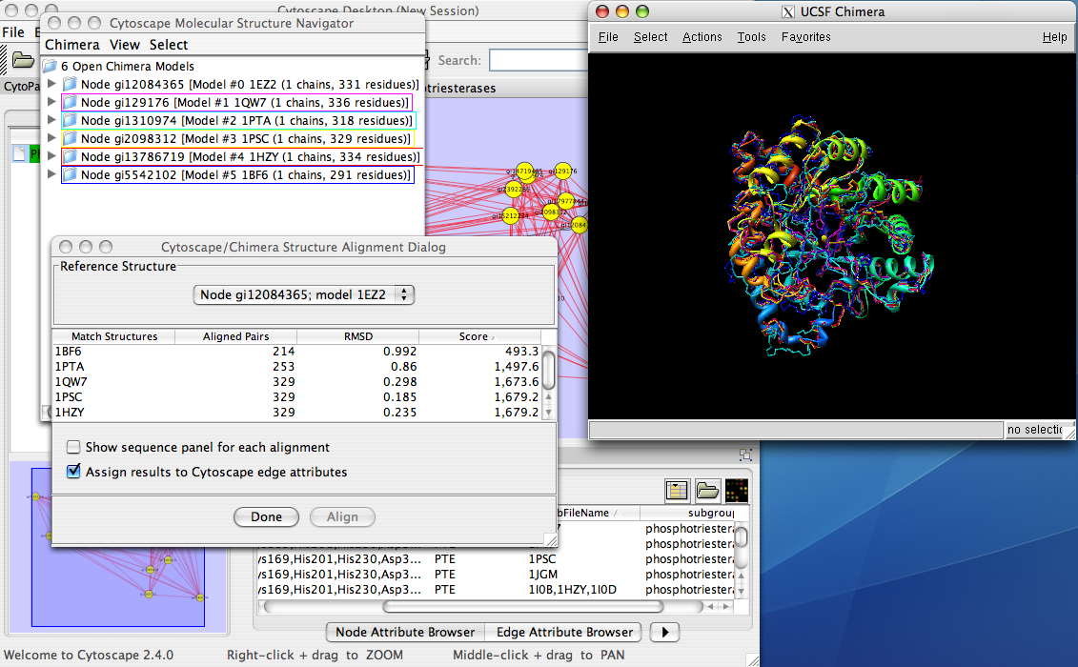1078x667 pixels.
Task: Open Help menu in UCSF Chimera
Action: click(x=1054, y=37)
